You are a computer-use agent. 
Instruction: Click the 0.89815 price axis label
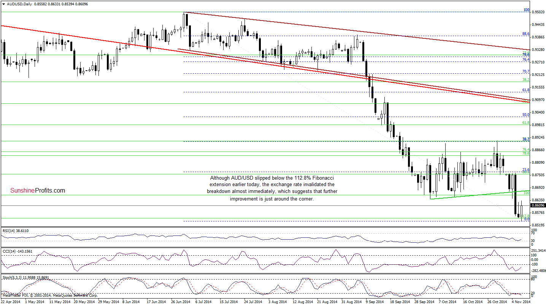point(538,125)
